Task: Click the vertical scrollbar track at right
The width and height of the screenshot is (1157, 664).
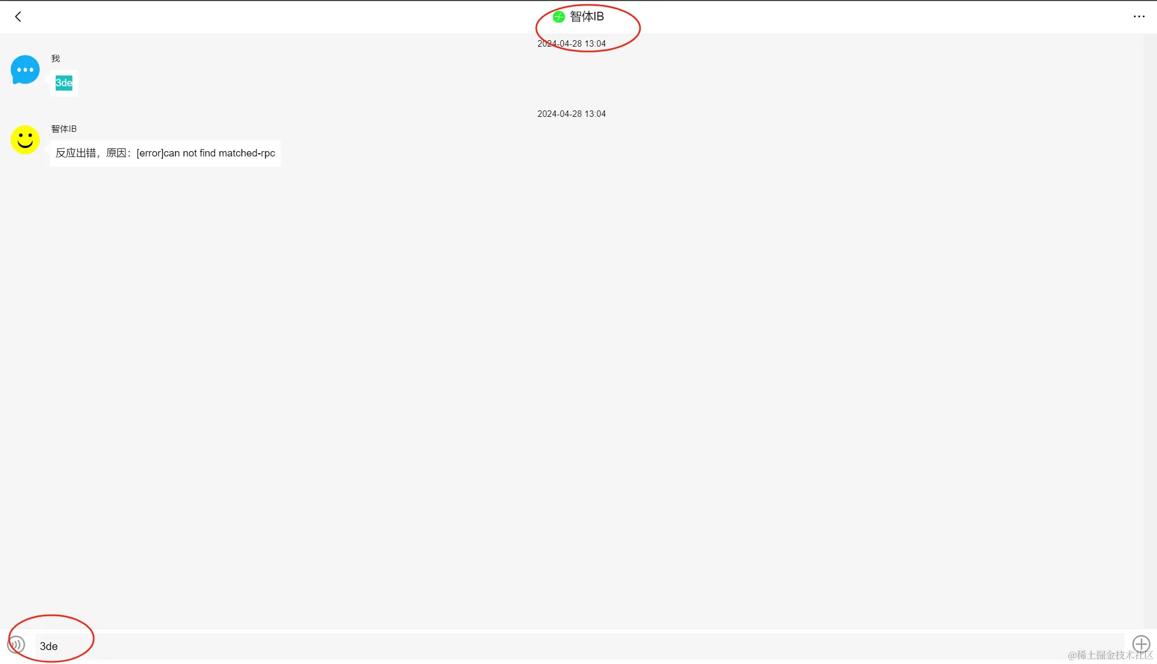Action: [x=1151, y=322]
